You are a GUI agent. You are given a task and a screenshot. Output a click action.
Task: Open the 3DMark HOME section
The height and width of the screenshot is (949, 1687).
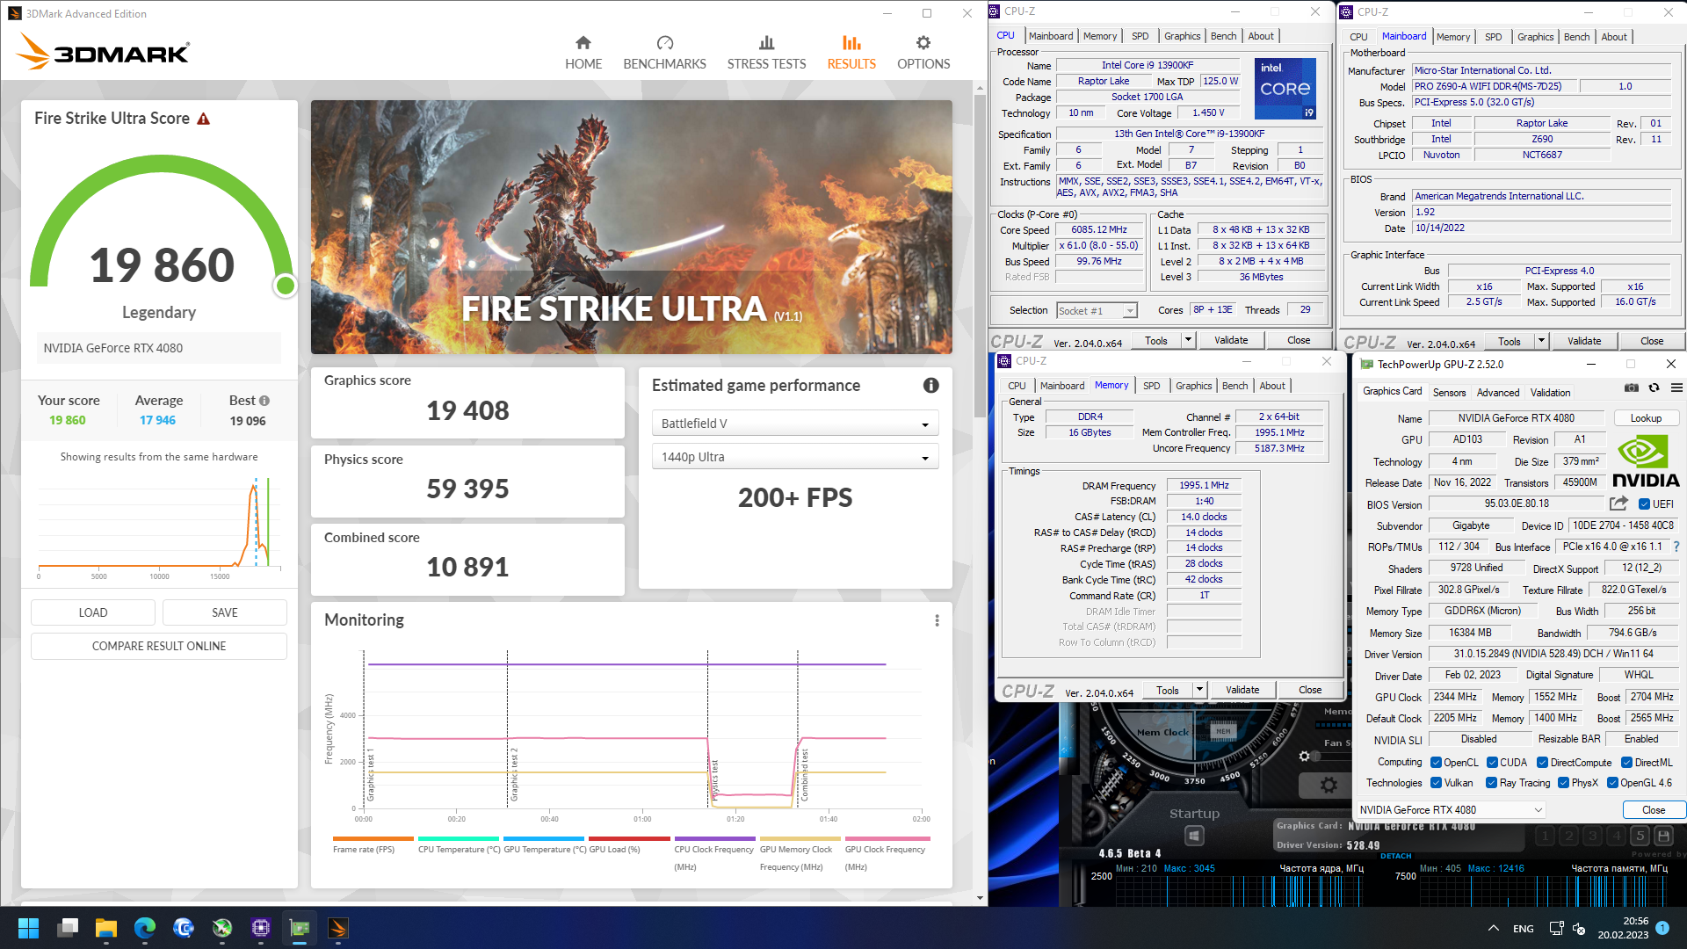[583, 53]
